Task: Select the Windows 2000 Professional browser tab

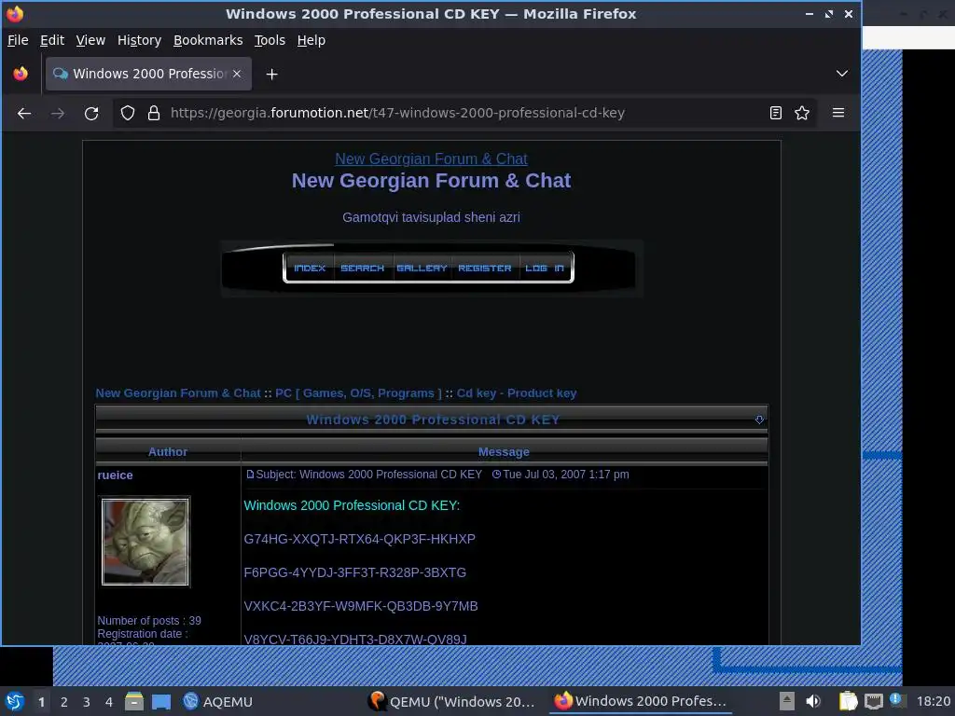Action: [148, 74]
